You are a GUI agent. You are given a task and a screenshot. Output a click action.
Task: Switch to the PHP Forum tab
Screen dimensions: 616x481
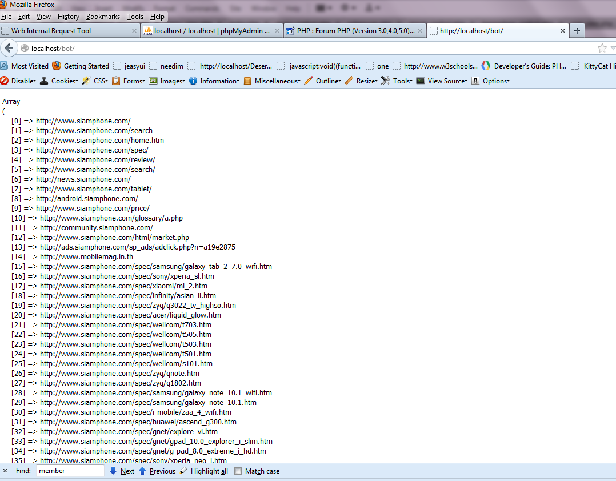pos(355,31)
